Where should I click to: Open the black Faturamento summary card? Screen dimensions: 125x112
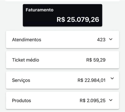coord(62,15)
